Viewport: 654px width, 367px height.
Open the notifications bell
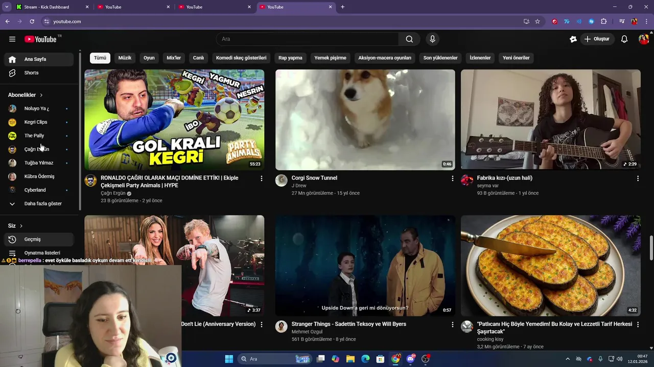[x=624, y=39]
